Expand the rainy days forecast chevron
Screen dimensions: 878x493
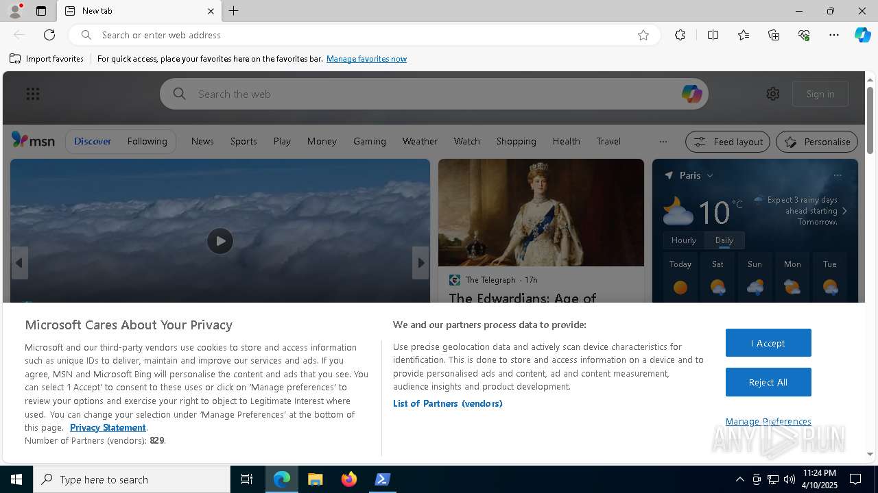click(x=844, y=211)
